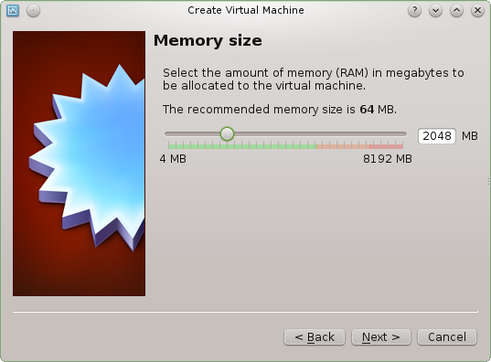Click the Create Virtual Machine title bar

[246, 10]
